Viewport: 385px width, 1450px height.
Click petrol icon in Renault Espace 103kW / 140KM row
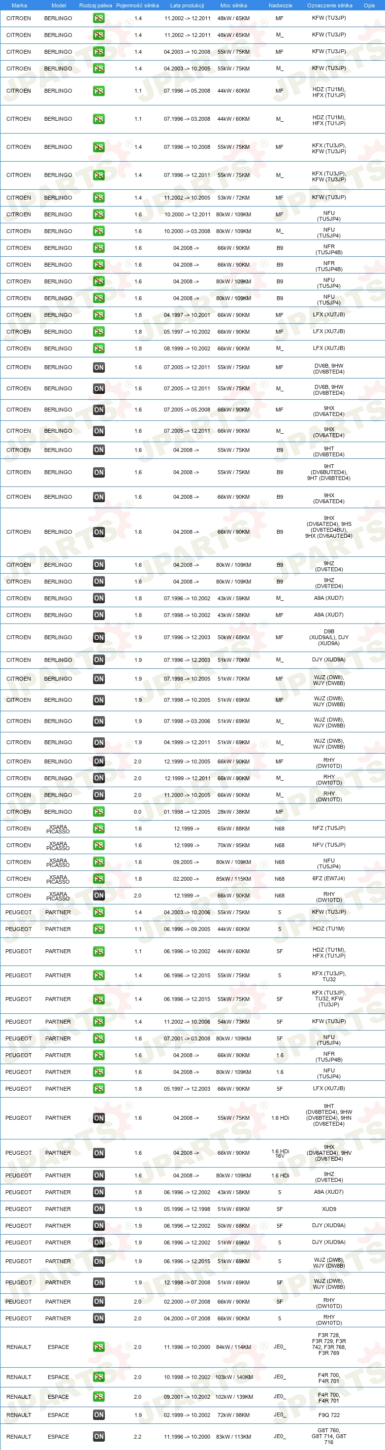(x=99, y=1378)
